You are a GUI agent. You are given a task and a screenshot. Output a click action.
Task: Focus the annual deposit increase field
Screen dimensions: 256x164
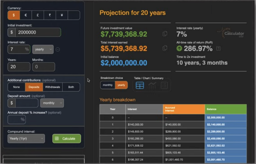(x=17, y=119)
